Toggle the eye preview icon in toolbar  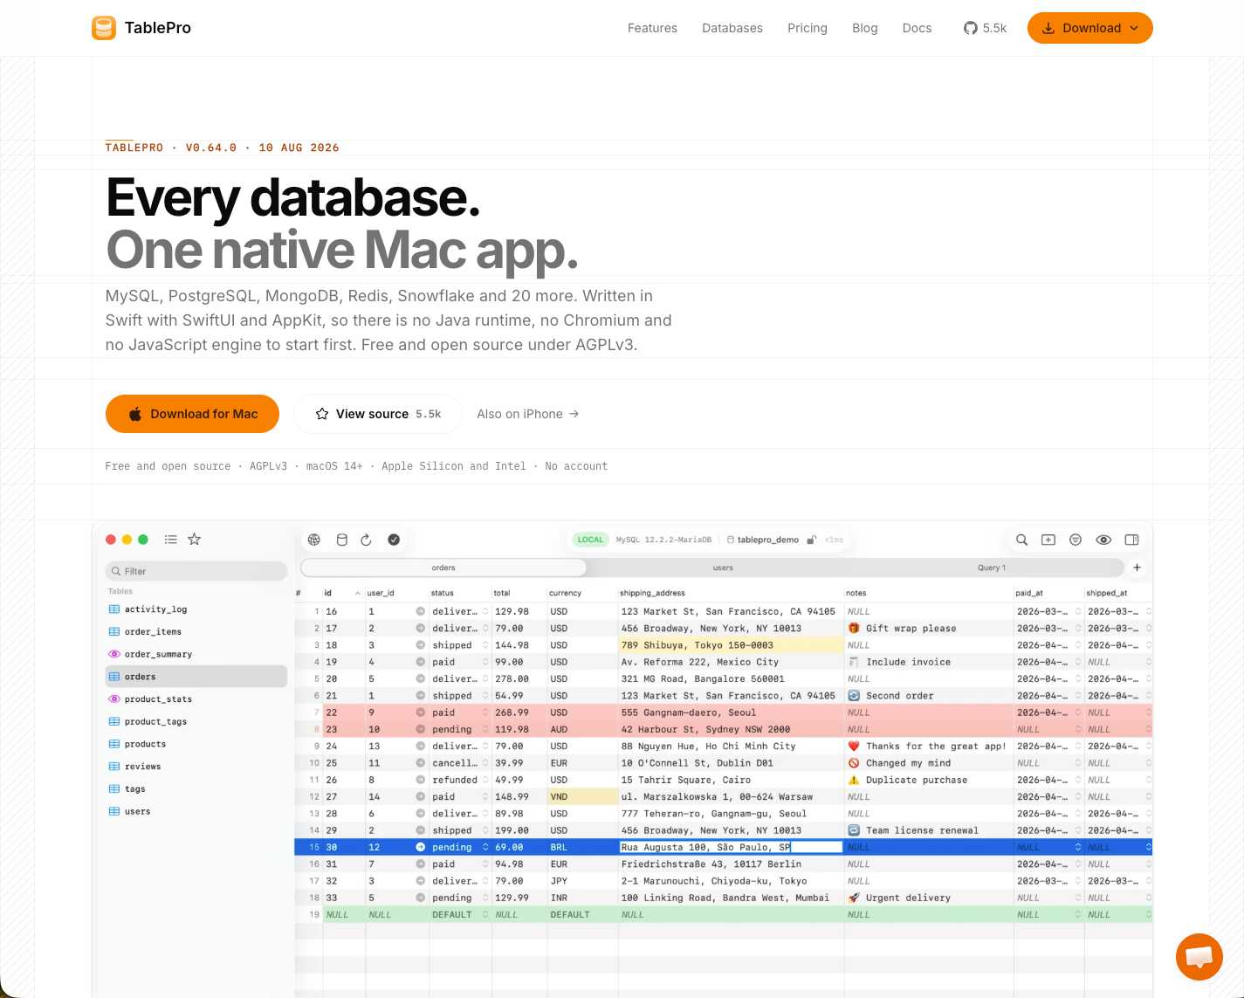coord(1103,540)
